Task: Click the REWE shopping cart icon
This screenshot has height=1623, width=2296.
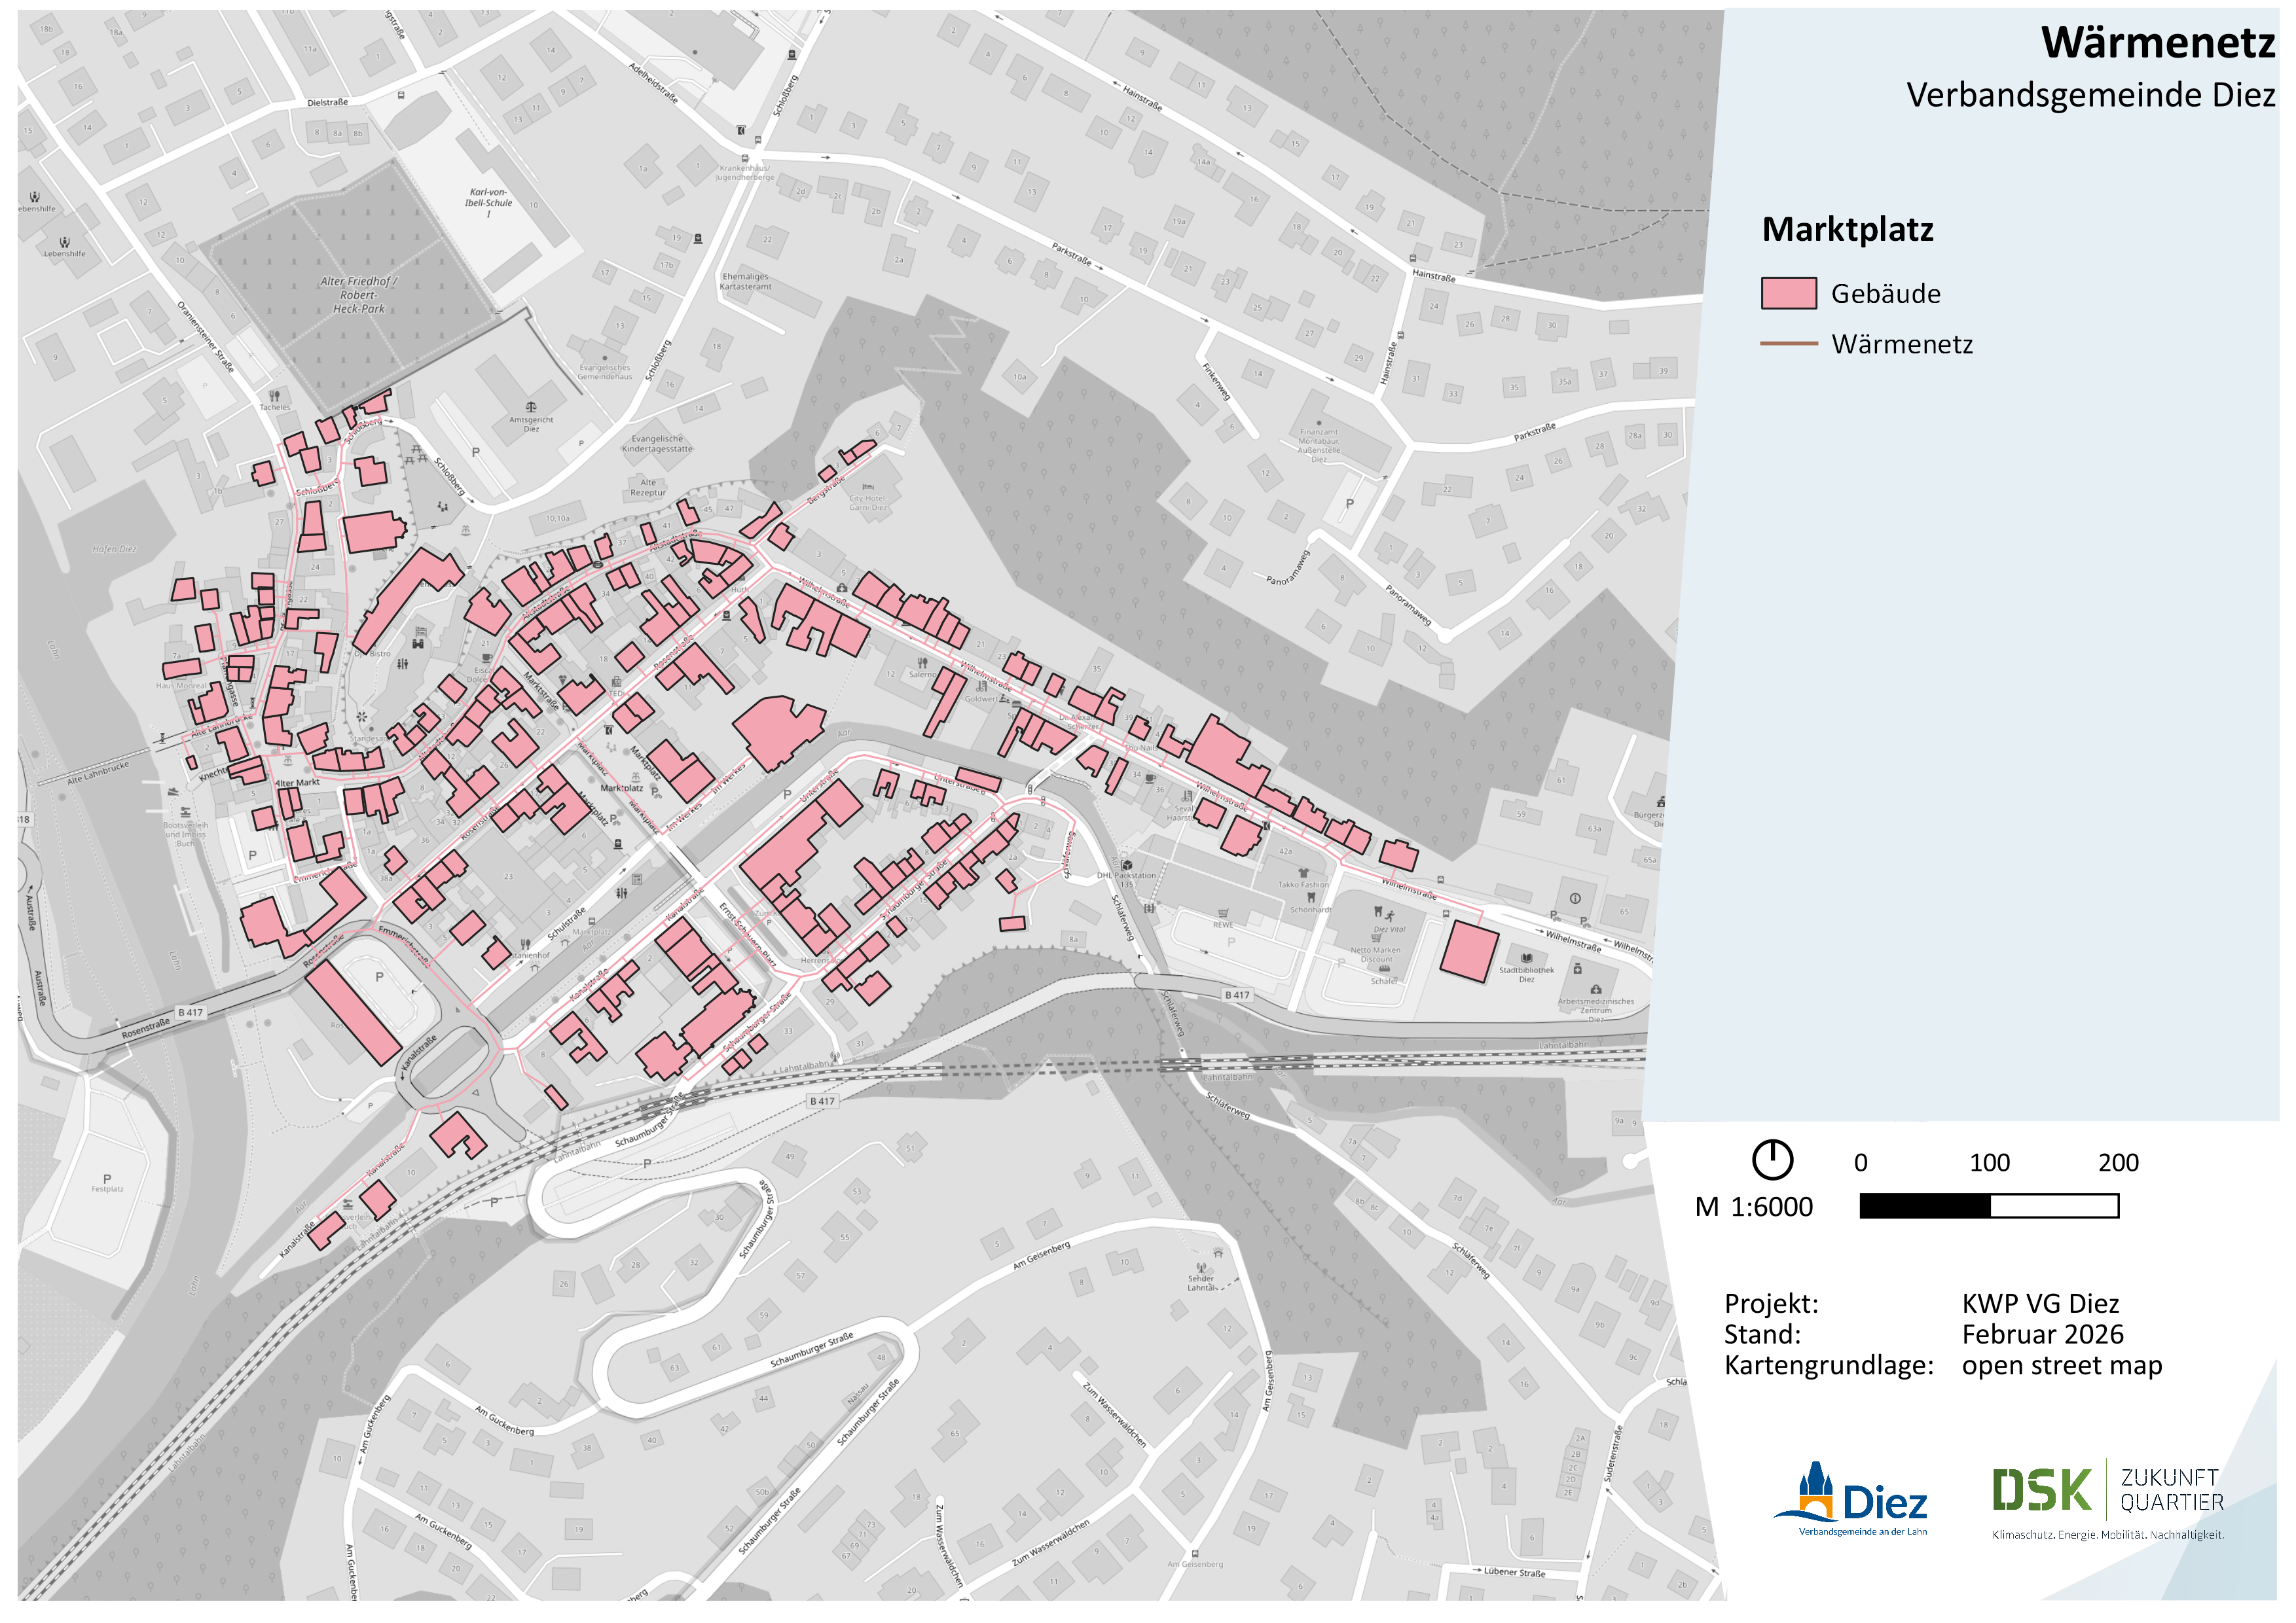Action: (1223, 914)
